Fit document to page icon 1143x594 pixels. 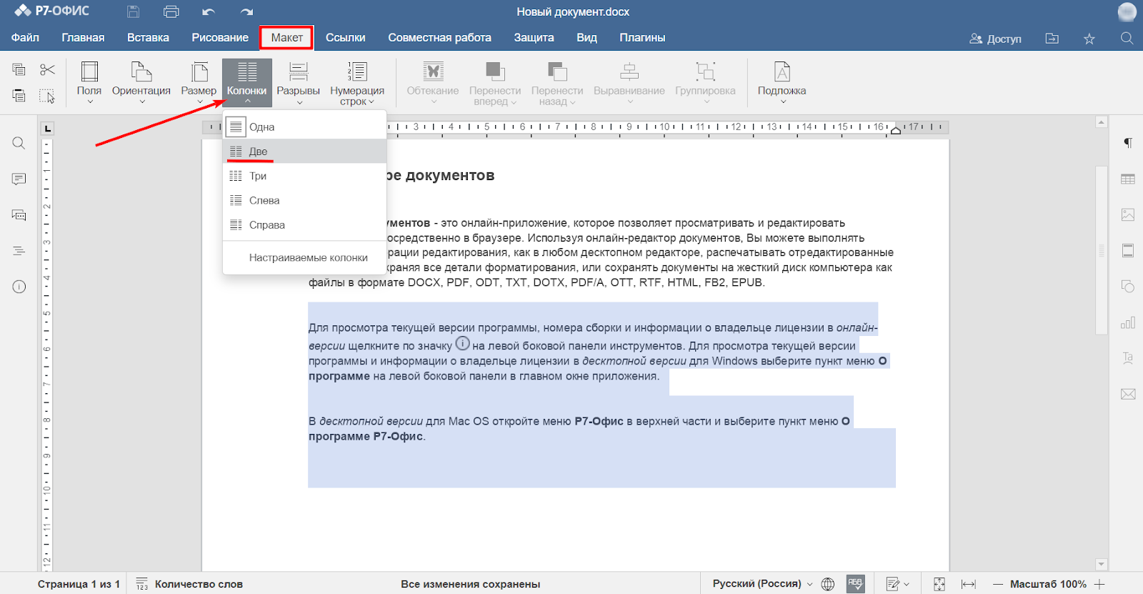coord(939,584)
